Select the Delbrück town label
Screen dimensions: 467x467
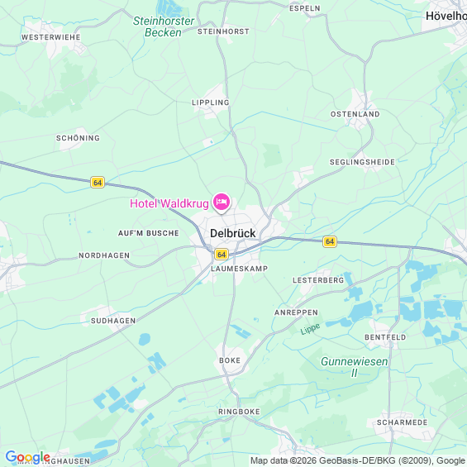pyautogui.click(x=232, y=233)
